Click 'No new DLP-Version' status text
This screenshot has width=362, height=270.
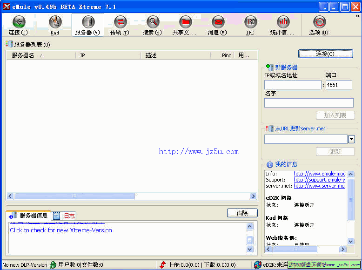(25, 265)
